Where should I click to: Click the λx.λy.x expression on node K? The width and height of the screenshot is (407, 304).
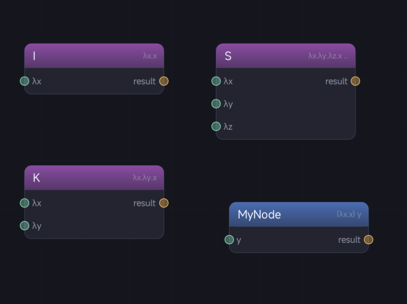(145, 177)
